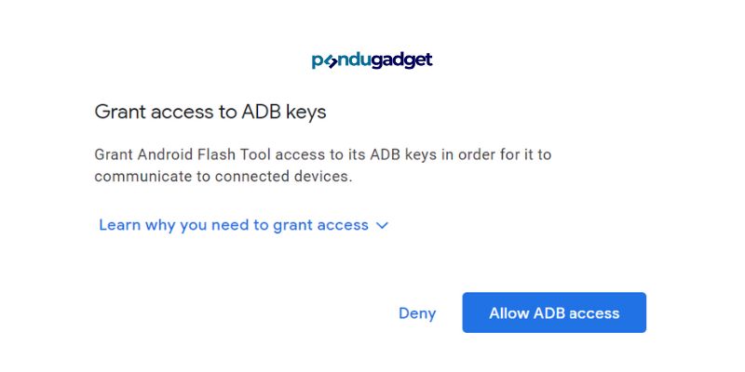Click the "communicate to connected devices" line
The height and width of the screenshot is (372, 745).
click(x=223, y=177)
